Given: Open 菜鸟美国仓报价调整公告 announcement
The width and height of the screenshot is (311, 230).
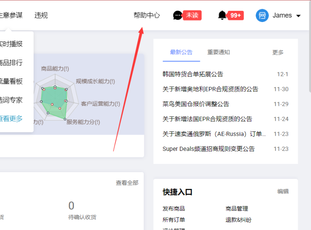Looking at the screenshot, I should tap(196, 104).
